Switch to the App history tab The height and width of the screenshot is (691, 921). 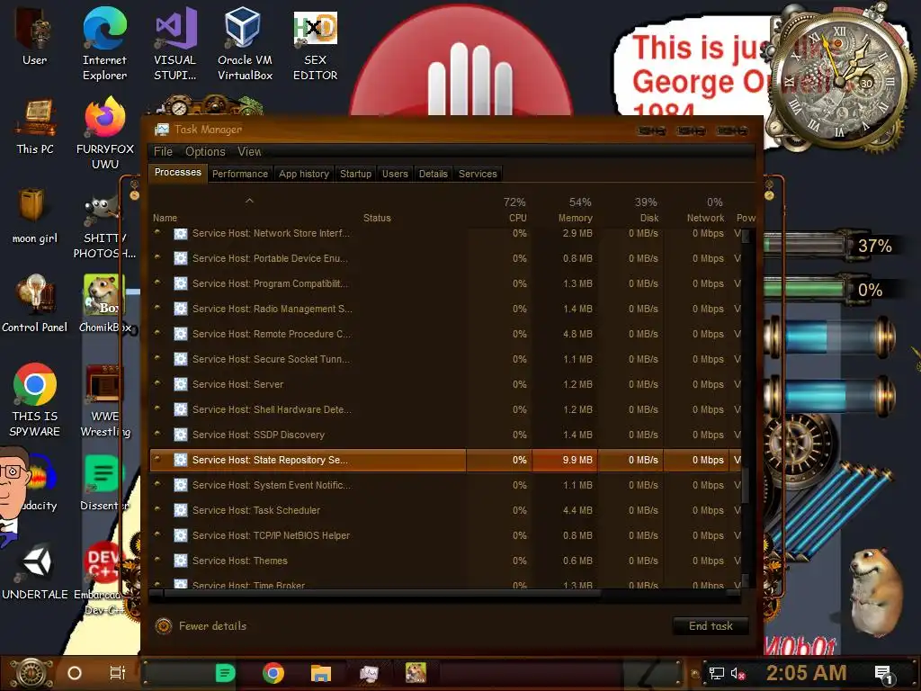[x=304, y=174]
